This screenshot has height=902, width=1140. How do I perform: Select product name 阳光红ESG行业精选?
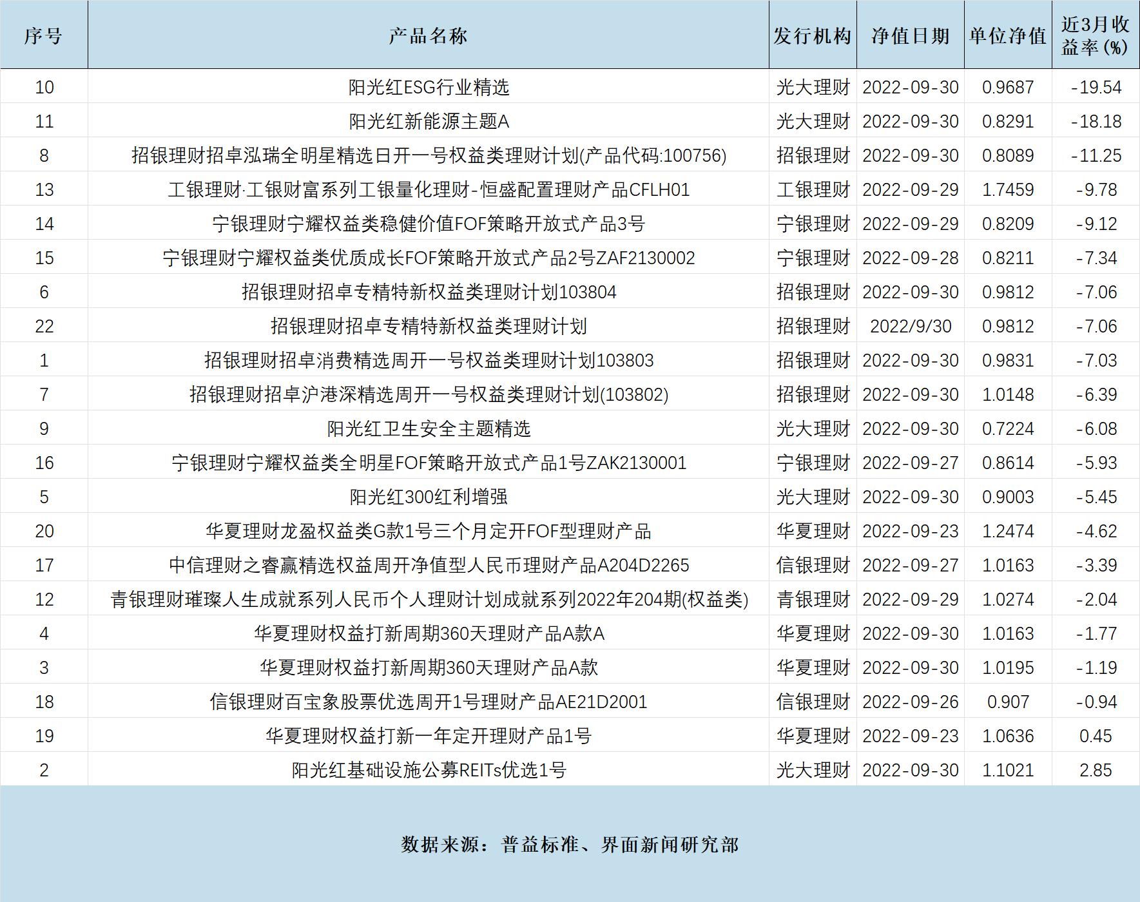coord(429,87)
